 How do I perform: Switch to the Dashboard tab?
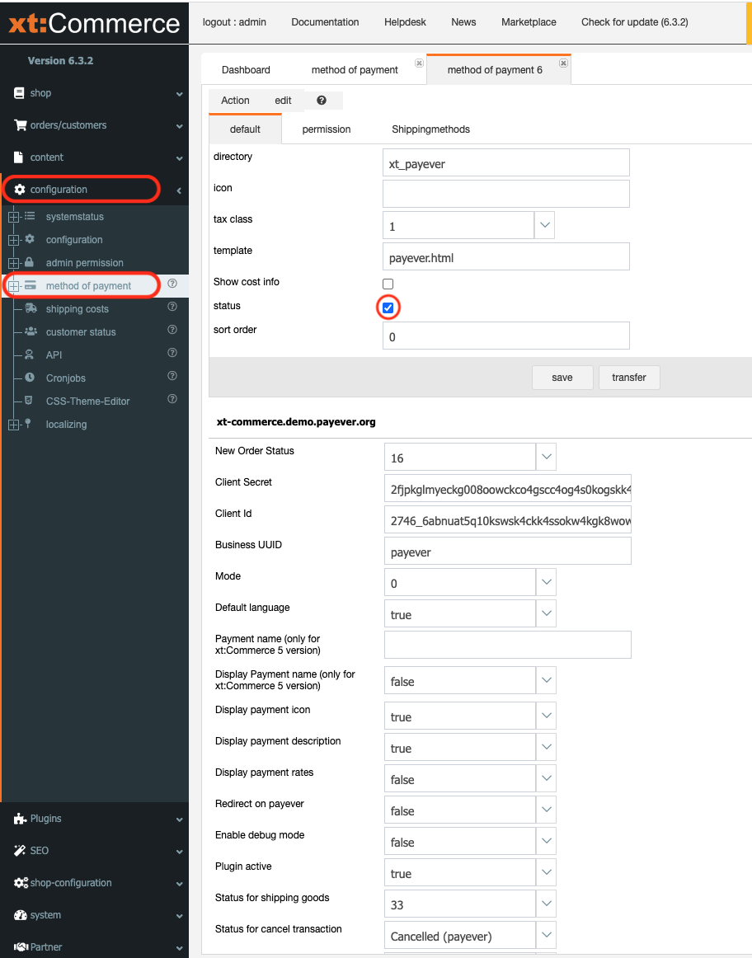pos(246,69)
